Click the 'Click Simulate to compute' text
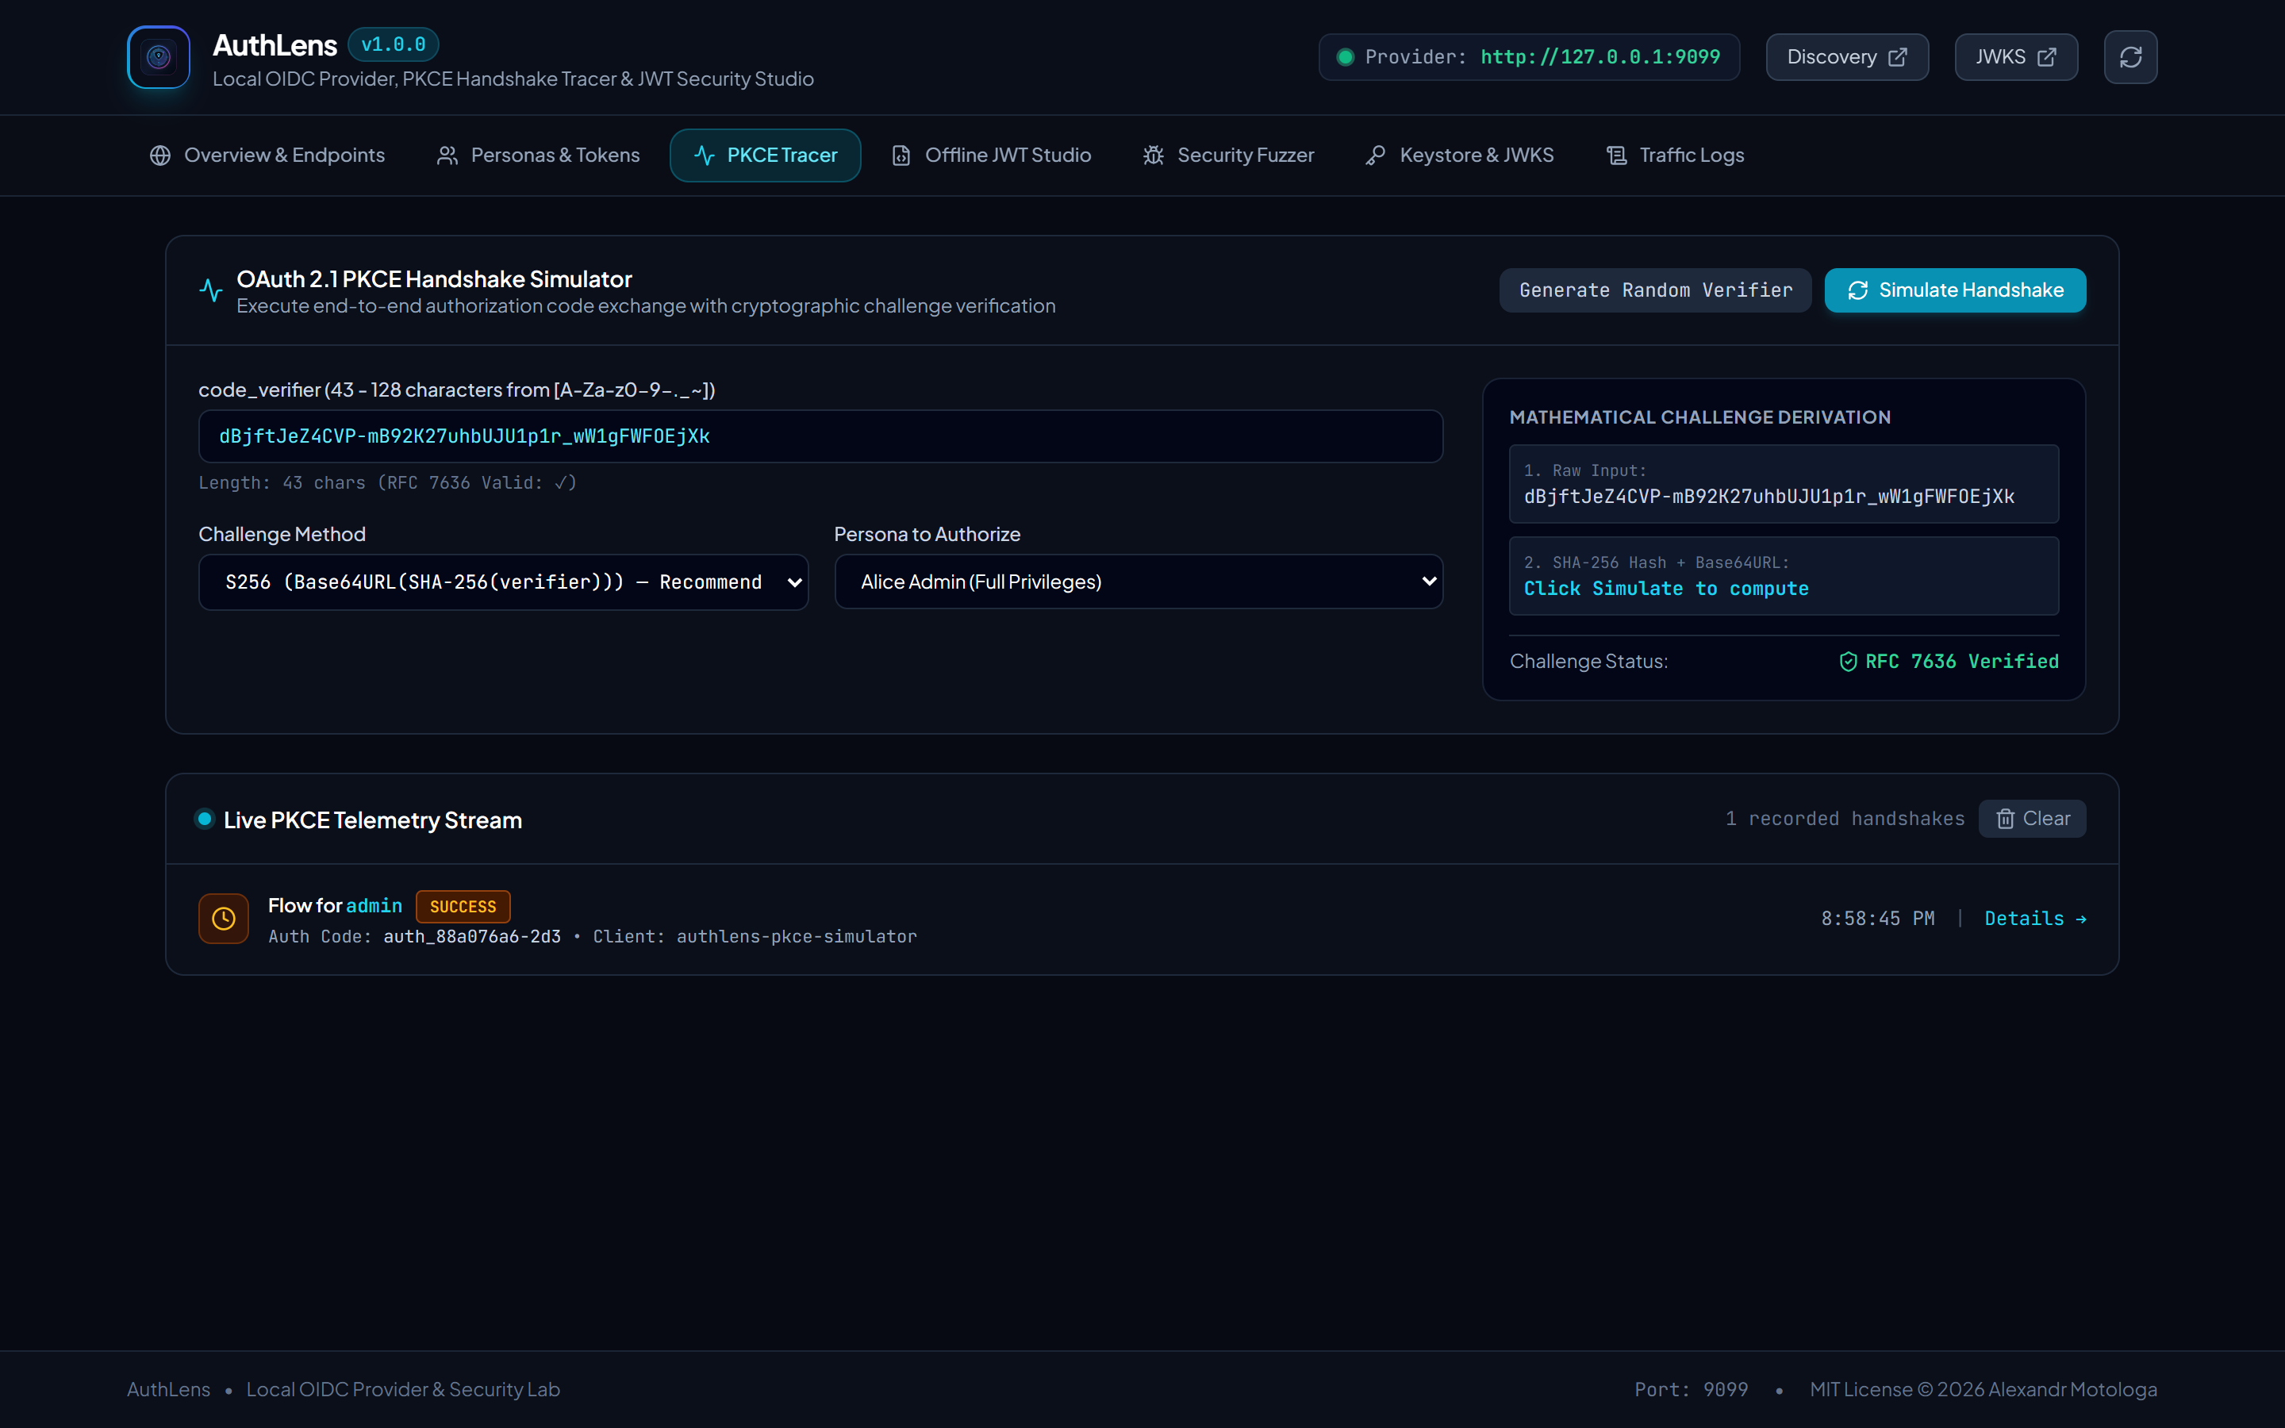Screen dimensions: 2285x1428 click(x=1665, y=589)
